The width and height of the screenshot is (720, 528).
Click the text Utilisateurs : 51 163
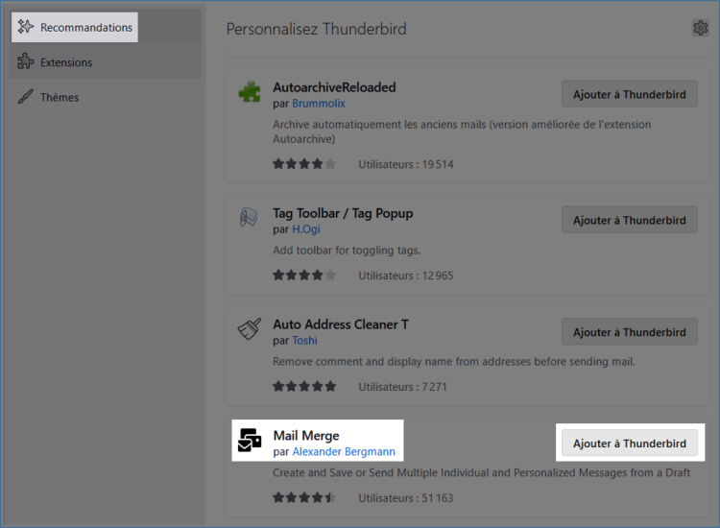(x=405, y=498)
